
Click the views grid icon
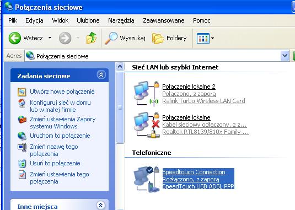click(203, 39)
